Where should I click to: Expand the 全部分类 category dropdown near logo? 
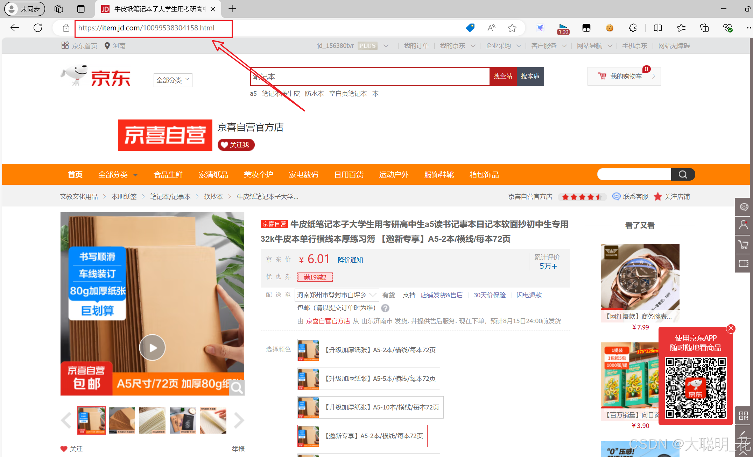click(x=173, y=80)
